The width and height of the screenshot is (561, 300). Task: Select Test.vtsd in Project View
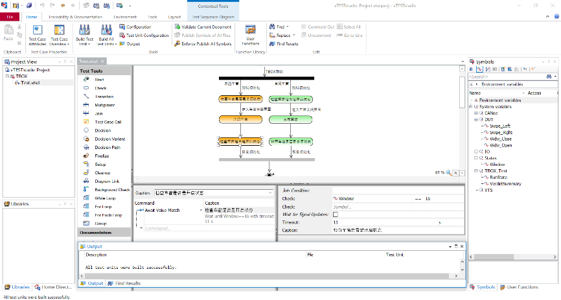coord(30,83)
